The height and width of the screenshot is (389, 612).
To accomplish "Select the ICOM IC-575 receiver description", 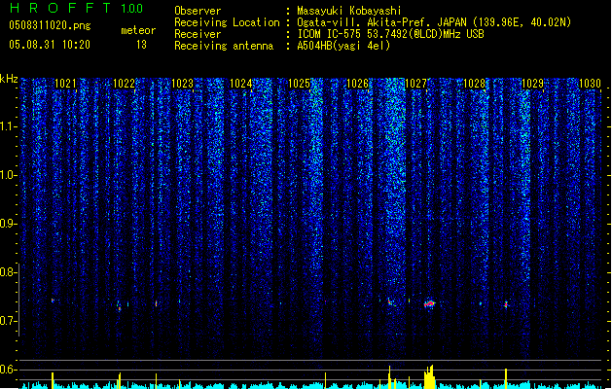I will coord(390,34).
